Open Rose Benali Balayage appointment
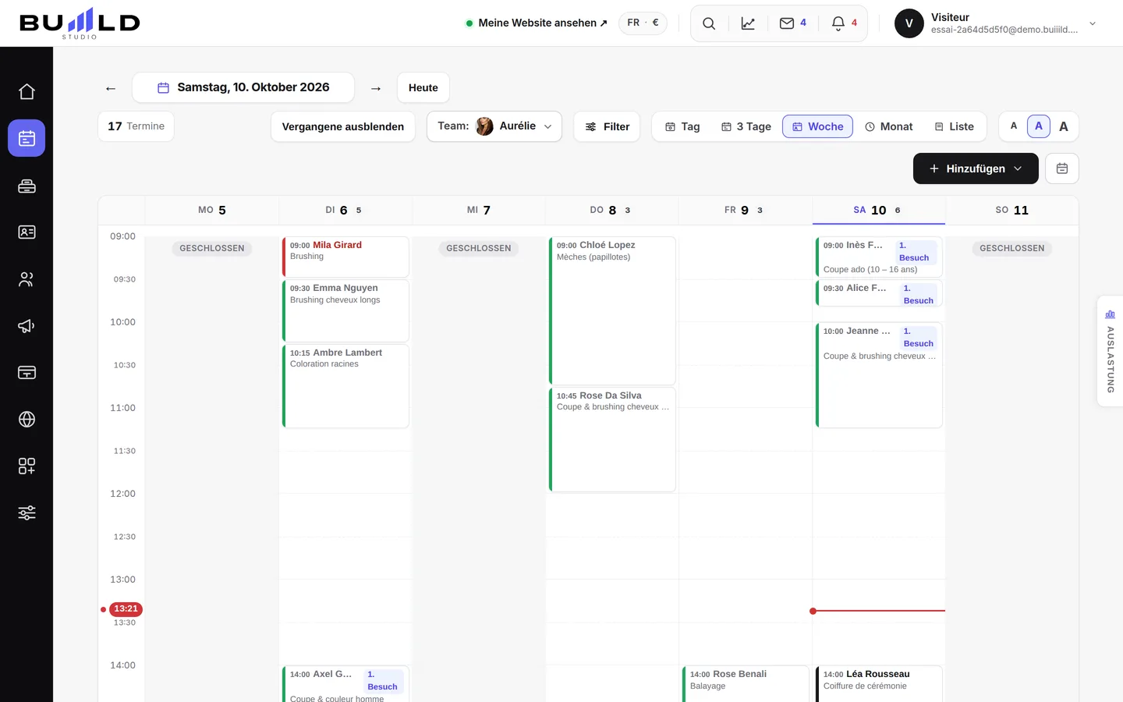Screen dimensions: 1123x702 pos(746,683)
